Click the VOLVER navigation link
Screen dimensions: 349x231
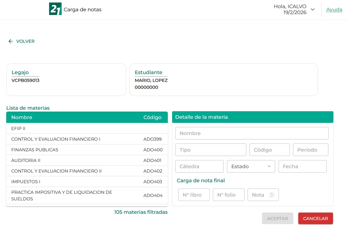click(25, 41)
